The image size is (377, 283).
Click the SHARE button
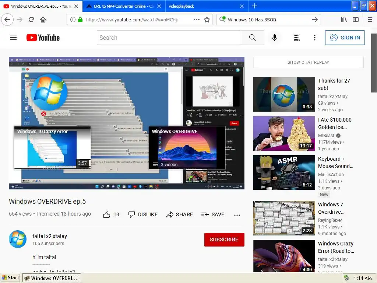coord(180,214)
